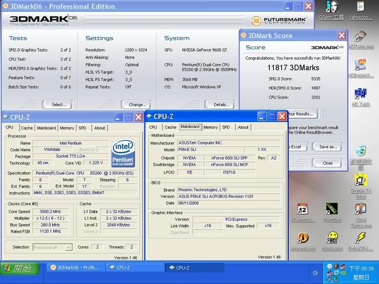
Task: Launch the Digital TV Stick shortcut
Action: pyautogui.click(x=361, y=186)
